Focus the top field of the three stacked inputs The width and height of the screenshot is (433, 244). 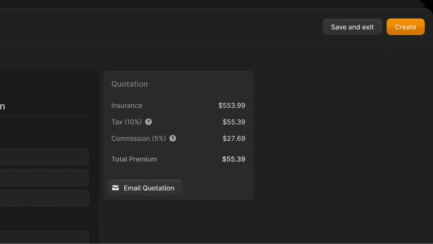click(44, 157)
